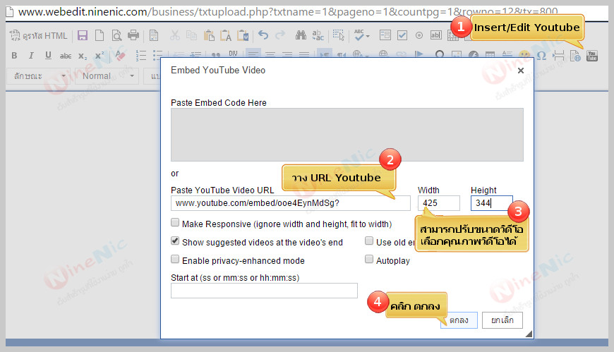
Task: Insert a page break
Action: coord(558,56)
